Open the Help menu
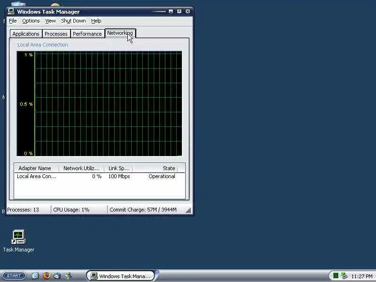Viewport: 376px width, 282px height. [x=96, y=21]
